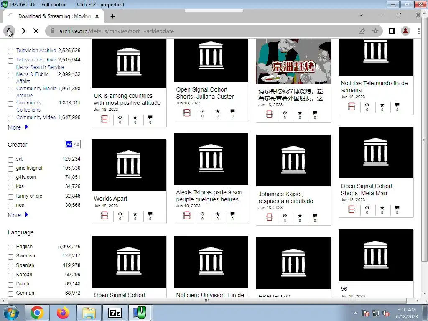Open 7-Zip from taskbar
Screen dimensions: 428x321
coord(115,313)
